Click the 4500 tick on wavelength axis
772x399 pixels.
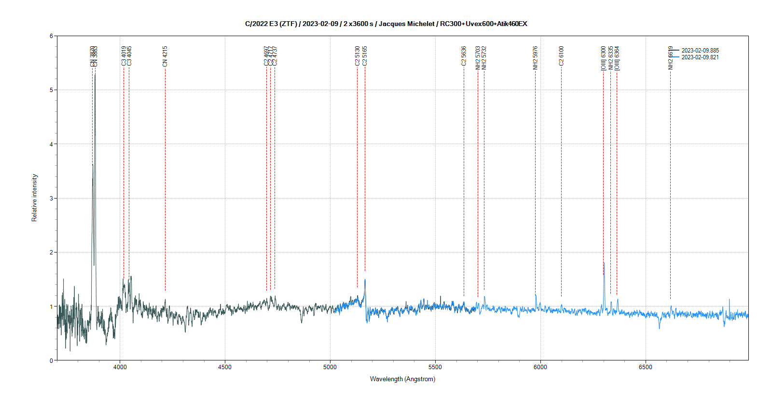point(225,367)
